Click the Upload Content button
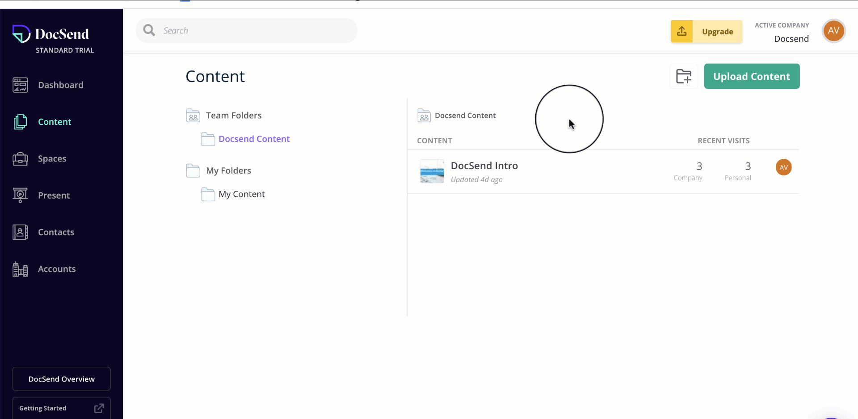Image resolution: width=858 pixels, height=419 pixels. [x=752, y=76]
